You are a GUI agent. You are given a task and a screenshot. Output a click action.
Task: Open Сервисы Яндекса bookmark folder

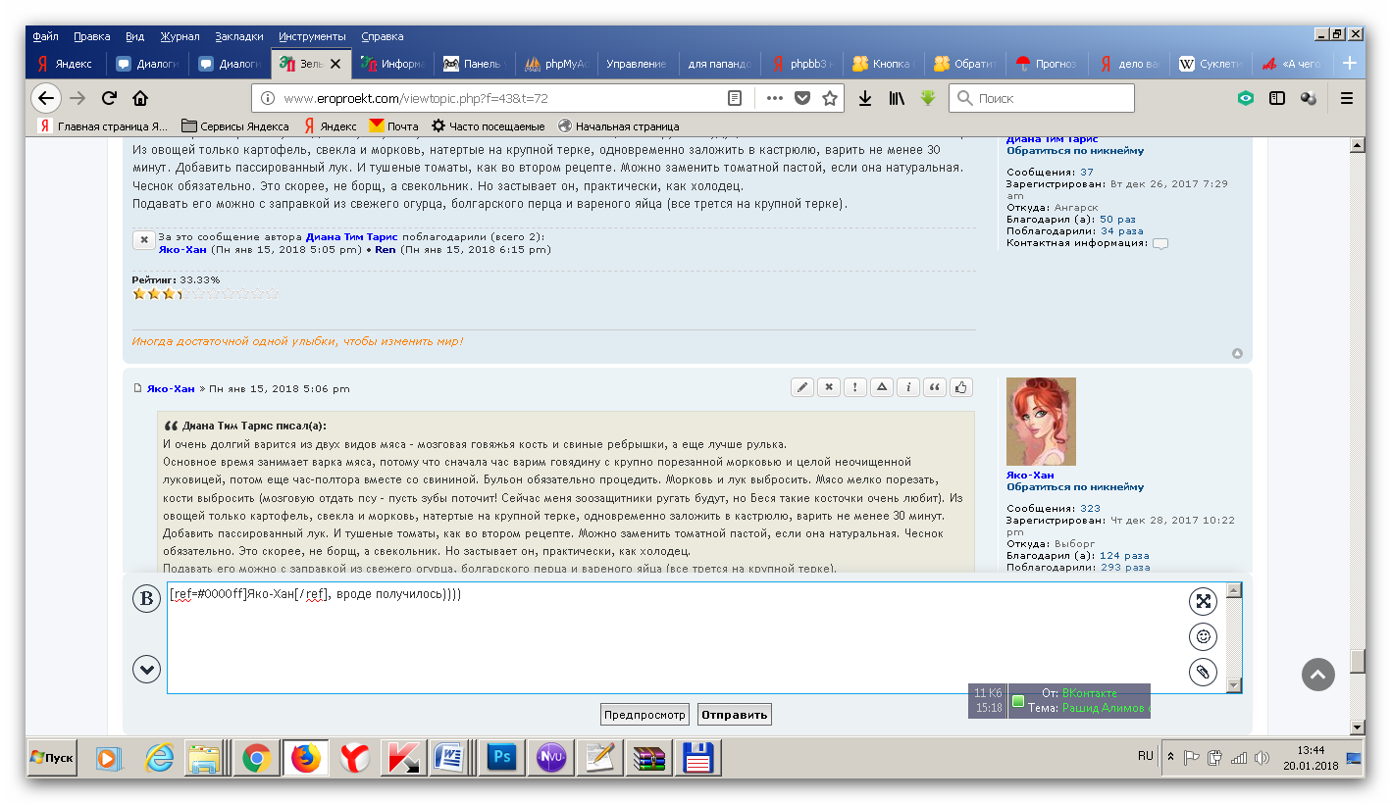235,126
